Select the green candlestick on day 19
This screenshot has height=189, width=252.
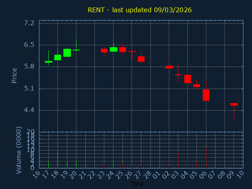(67, 53)
